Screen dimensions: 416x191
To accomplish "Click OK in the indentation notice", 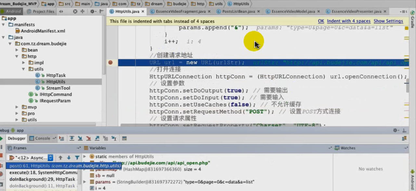I will pyautogui.click(x=321, y=21).
